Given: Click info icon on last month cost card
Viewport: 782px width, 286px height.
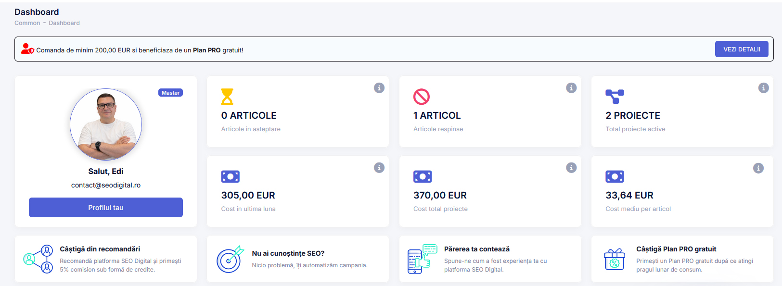Looking at the screenshot, I should tap(379, 168).
